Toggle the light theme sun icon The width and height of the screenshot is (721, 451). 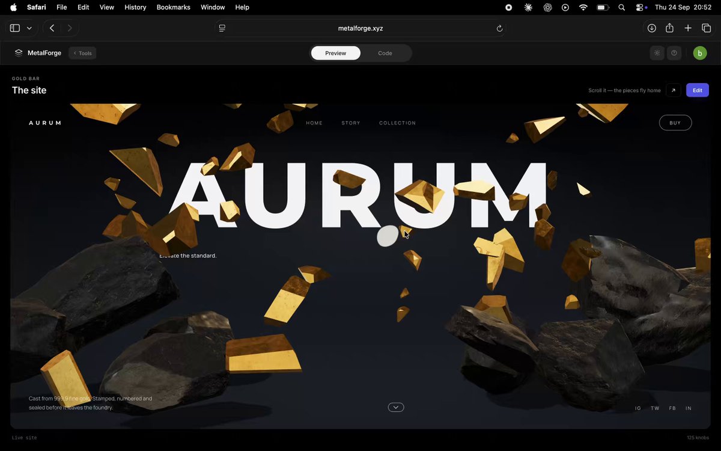point(657,53)
